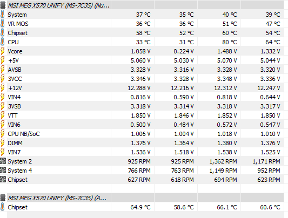Click the VIN7 value 1.518 V

[184, 152]
